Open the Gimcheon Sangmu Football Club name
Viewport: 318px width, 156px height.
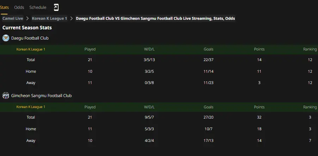point(41,96)
